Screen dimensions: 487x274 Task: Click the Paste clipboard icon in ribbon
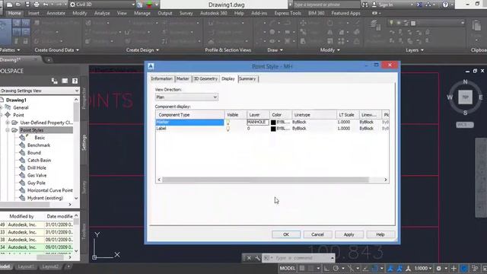coord(476,25)
